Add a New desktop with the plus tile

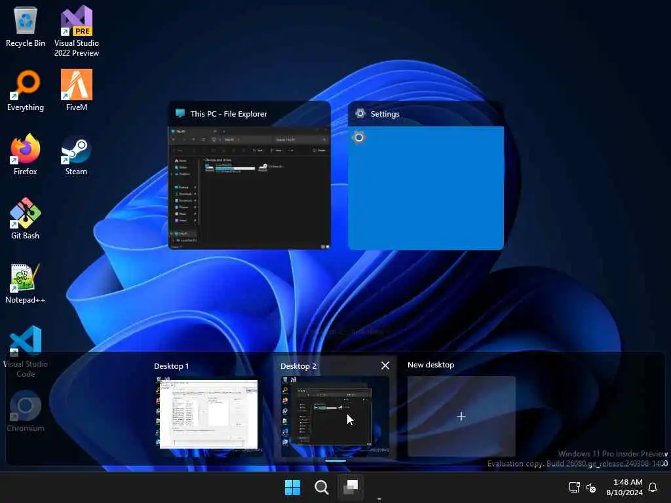[461, 416]
